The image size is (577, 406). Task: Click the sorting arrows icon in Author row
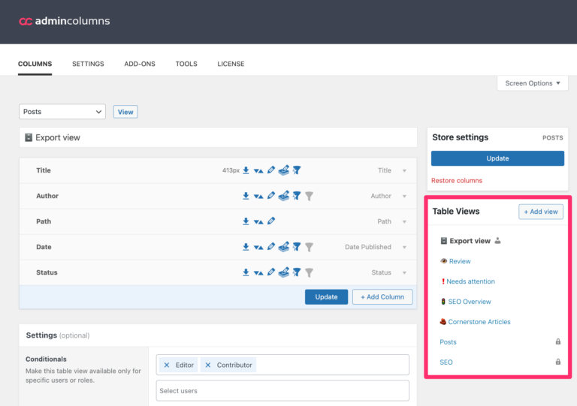pyautogui.click(x=258, y=196)
